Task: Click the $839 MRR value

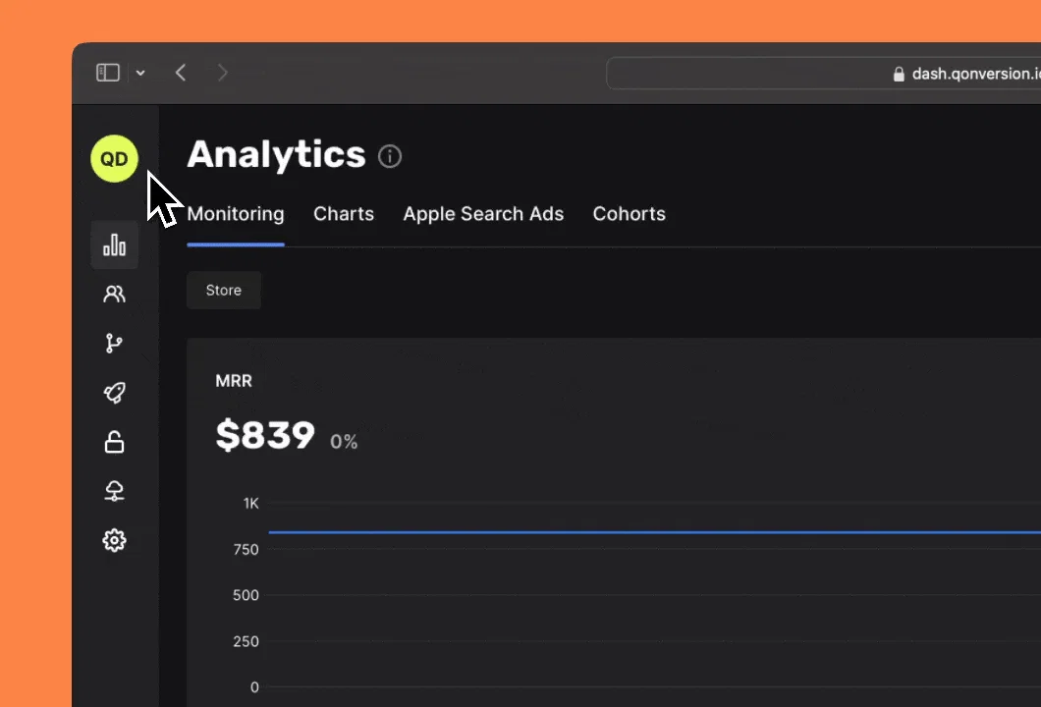Action: [265, 435]
